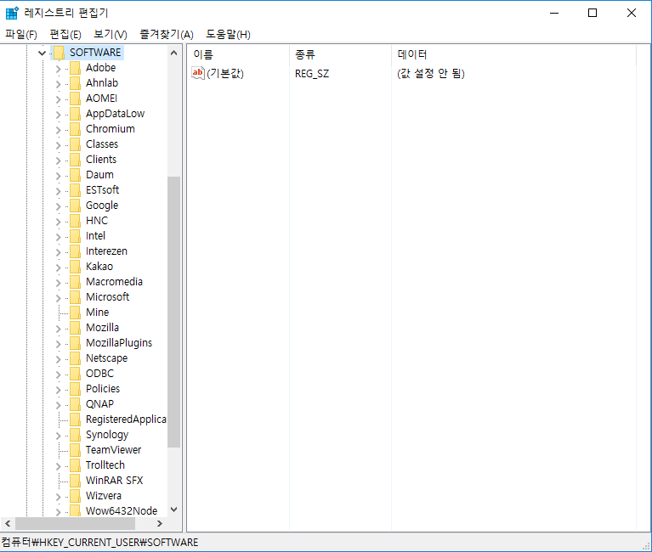The image size is (652, 552).
Task: Expand the Kakao key
Action: 58,267
